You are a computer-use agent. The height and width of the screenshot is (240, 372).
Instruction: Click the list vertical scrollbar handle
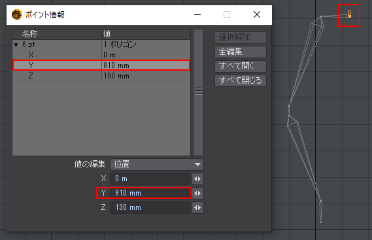pos(198,93)
